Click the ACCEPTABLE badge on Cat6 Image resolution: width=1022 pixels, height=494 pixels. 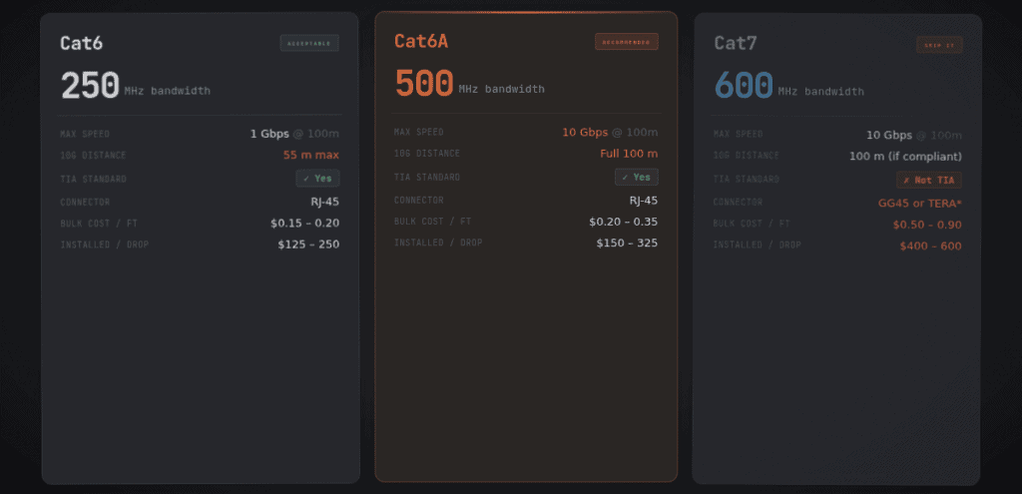click(x=309, y=43)
